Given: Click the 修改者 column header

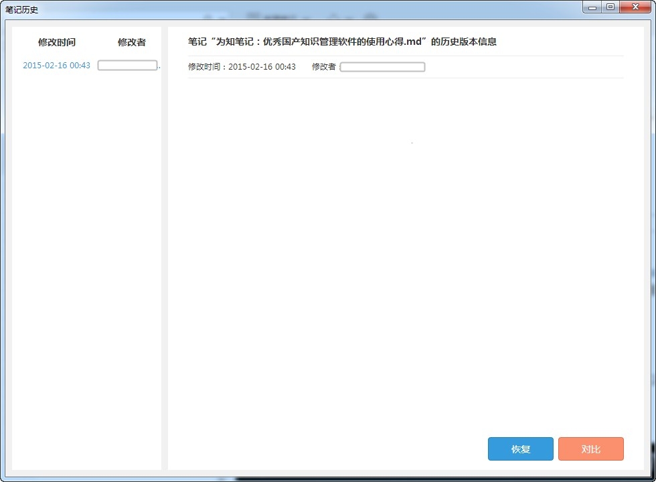Looking at the screenshot, I should [131, 42].
